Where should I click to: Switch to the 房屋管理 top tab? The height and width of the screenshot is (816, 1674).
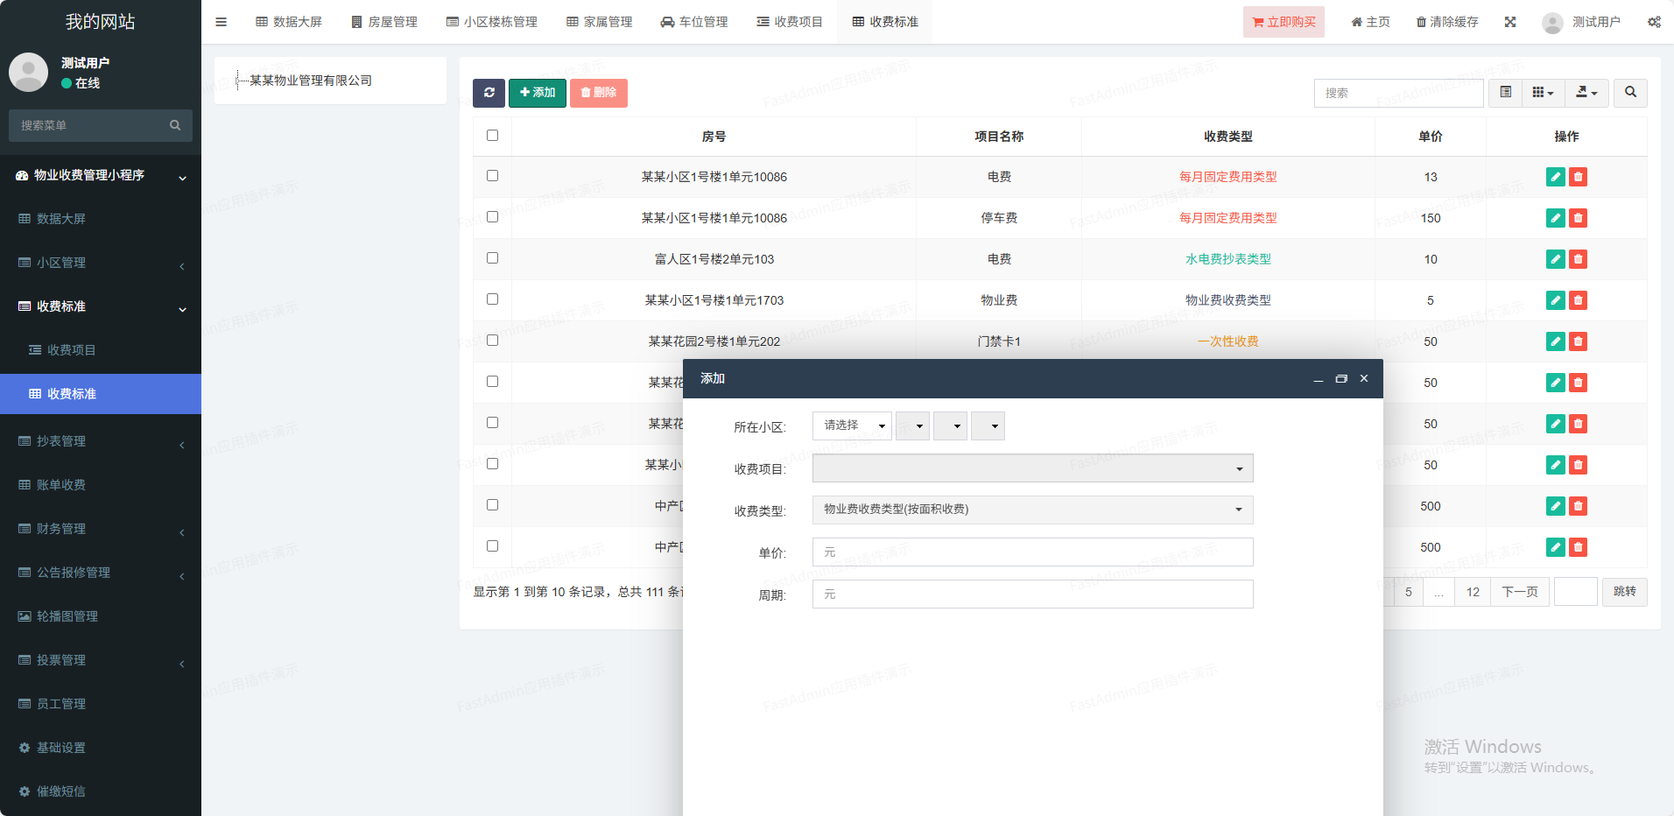(384, 22)
